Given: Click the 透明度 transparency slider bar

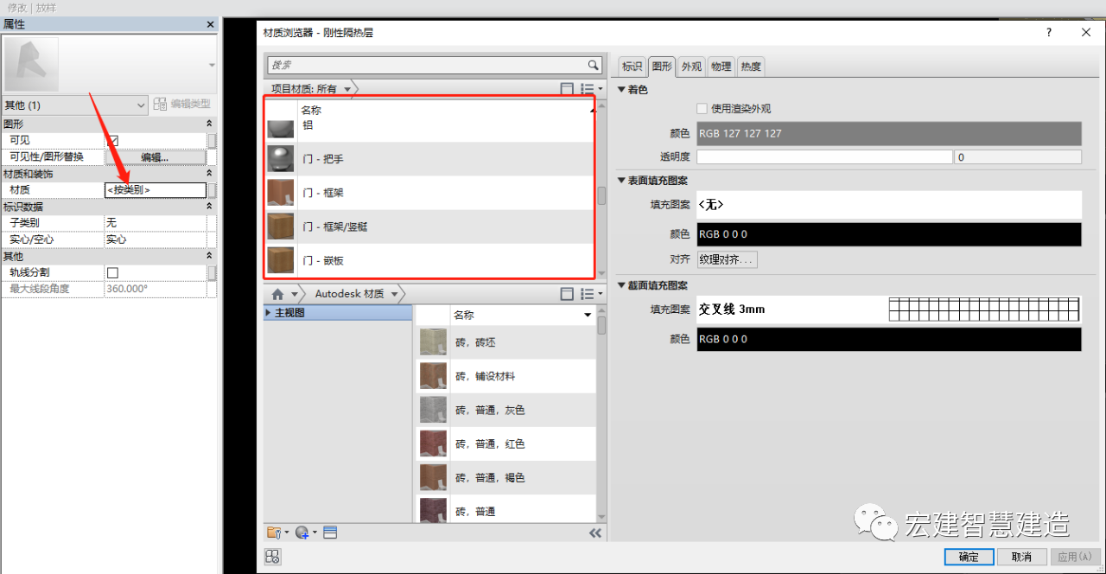Looking at the screenshot, I should pyautogui.click(x=824, y=157).
